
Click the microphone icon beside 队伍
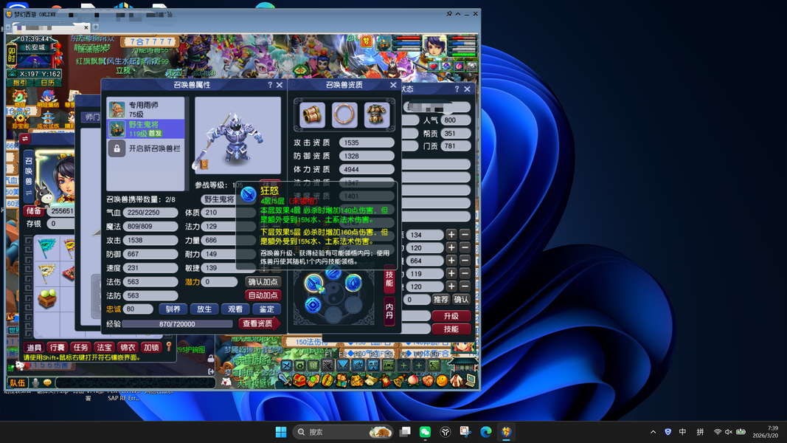tap(35, 382)
